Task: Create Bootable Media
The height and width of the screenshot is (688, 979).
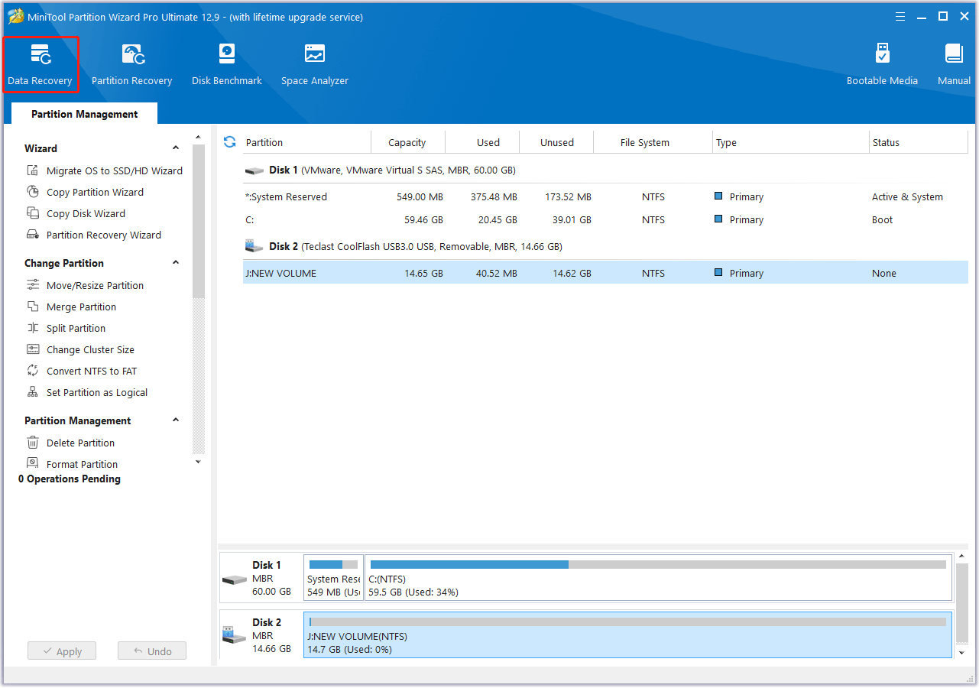Action: tap(882, 64)
